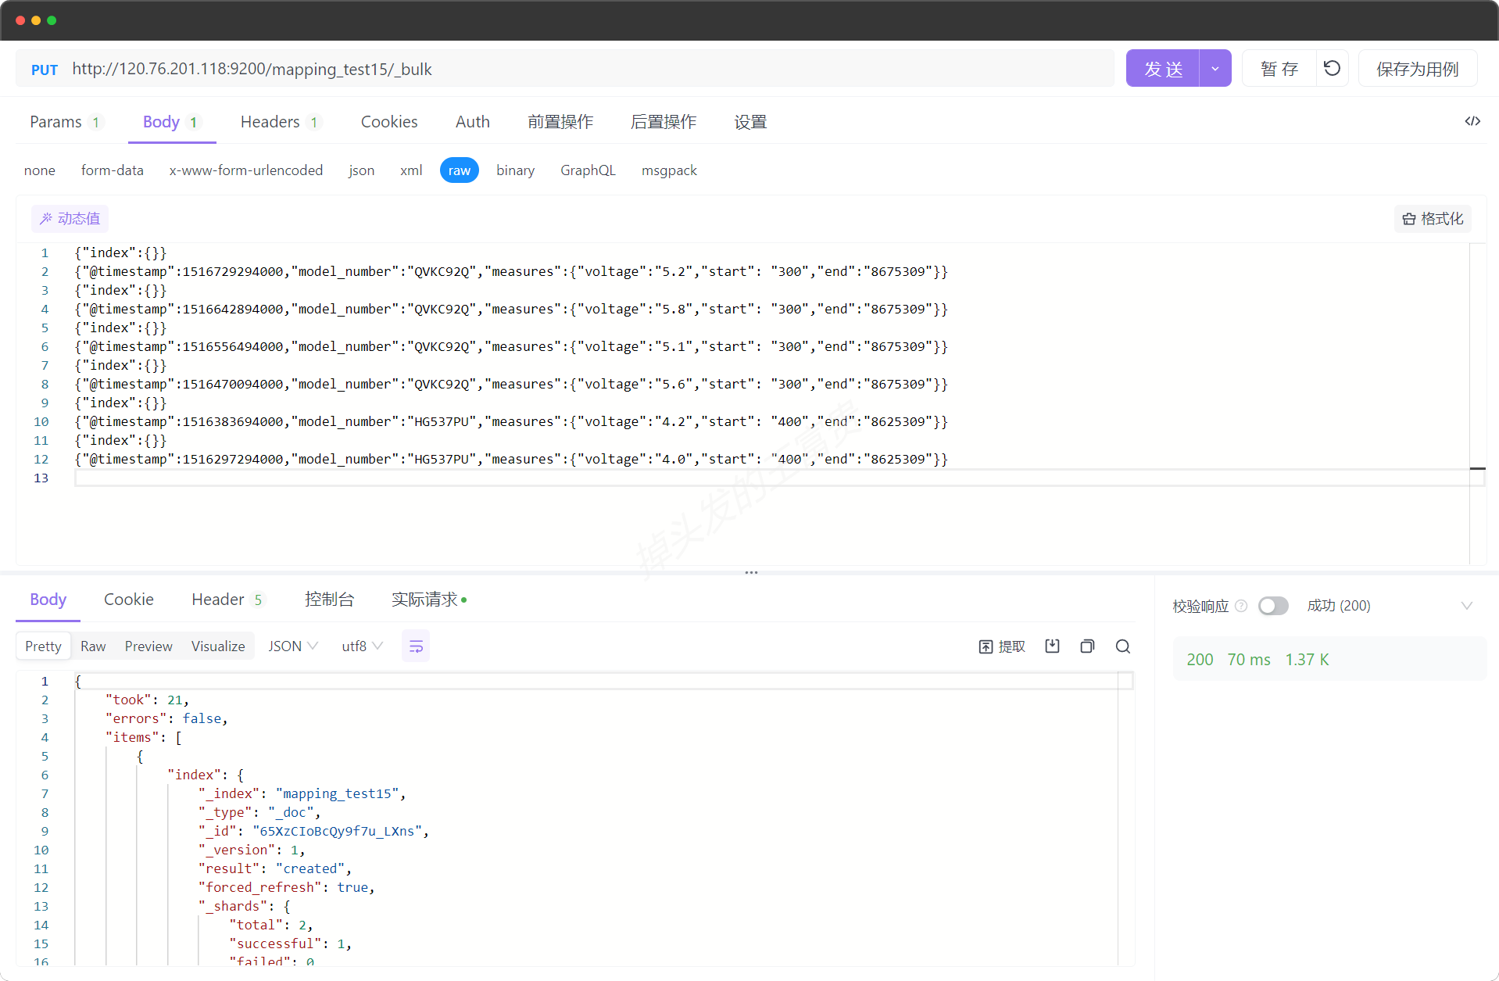Select the Preview response view
This screenshot has height=981, width=1499.
(148, 646)
